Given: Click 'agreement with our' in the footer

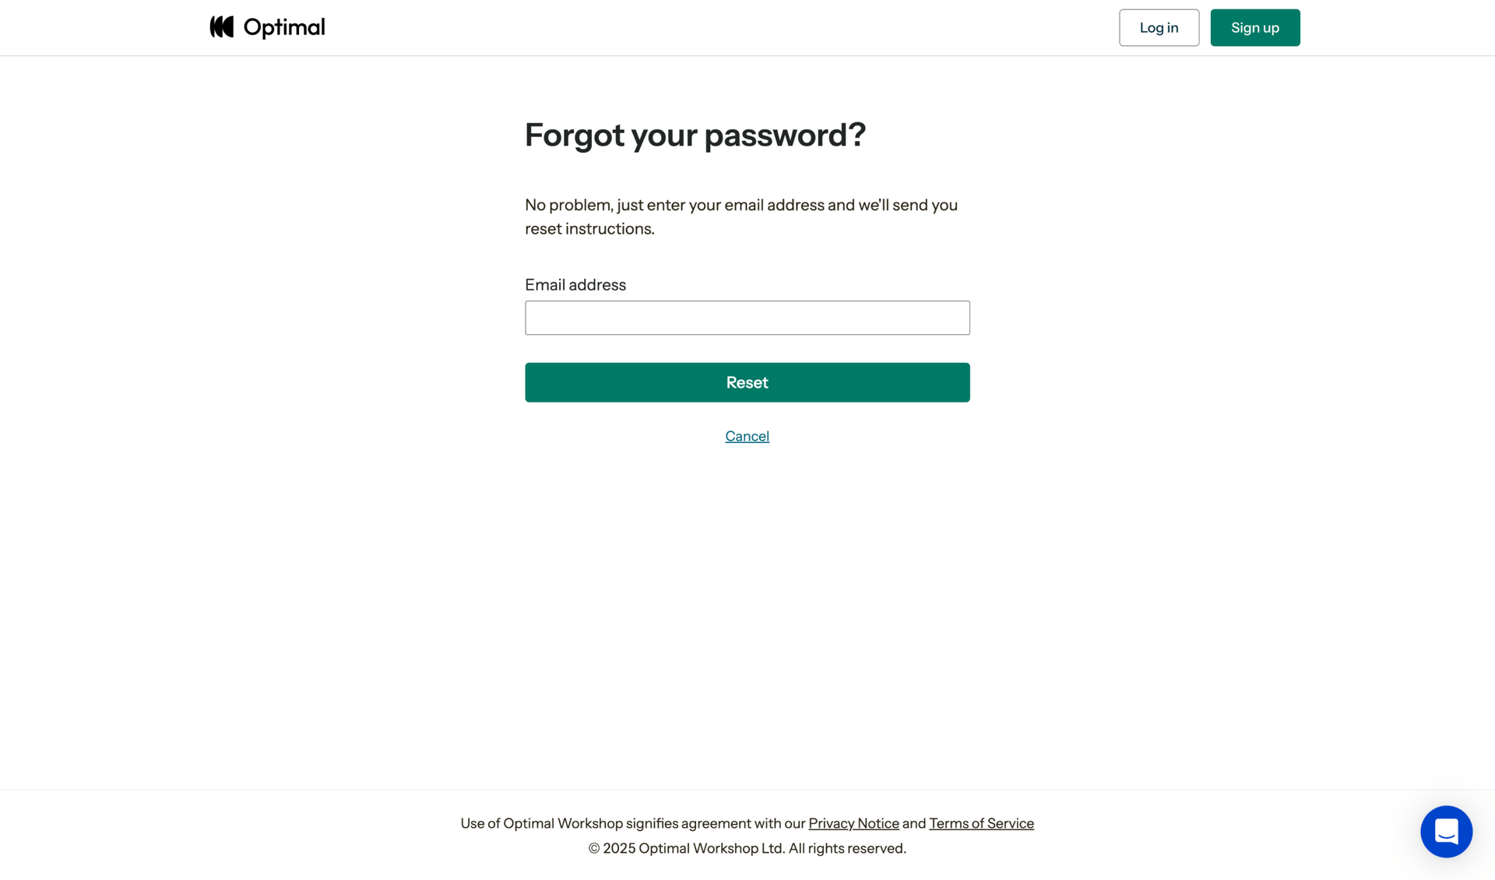Looking at the screenshot, I should (x=743, y=823).
